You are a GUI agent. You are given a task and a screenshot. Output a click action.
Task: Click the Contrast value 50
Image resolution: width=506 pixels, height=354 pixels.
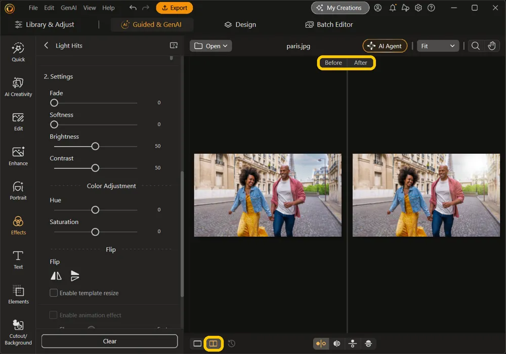(x=157, y=168)
